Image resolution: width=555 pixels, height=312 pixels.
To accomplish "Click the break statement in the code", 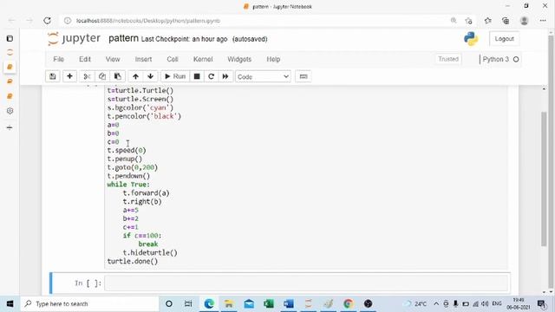I will 148,244.
